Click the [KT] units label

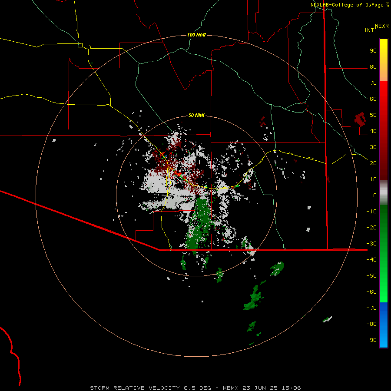pyautogui.click(x=371, y=30)
